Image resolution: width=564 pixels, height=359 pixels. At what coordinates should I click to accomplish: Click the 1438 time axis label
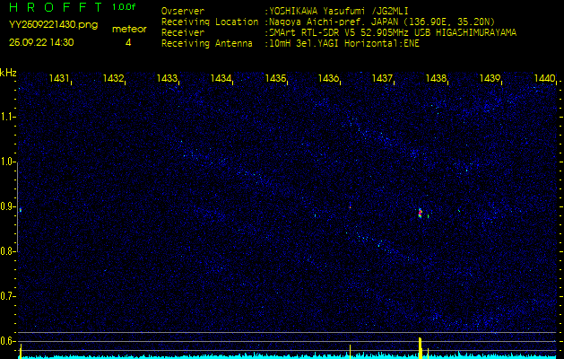coord(436,78)
